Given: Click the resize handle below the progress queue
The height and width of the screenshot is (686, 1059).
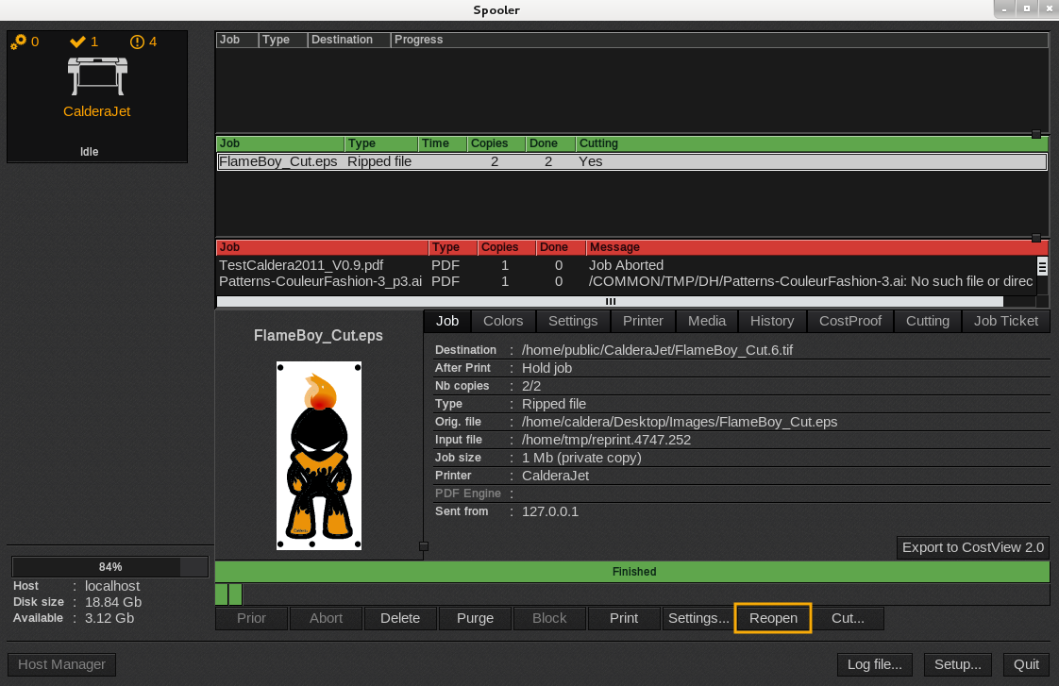Looking at the screenshot, I should (1036, 135).
